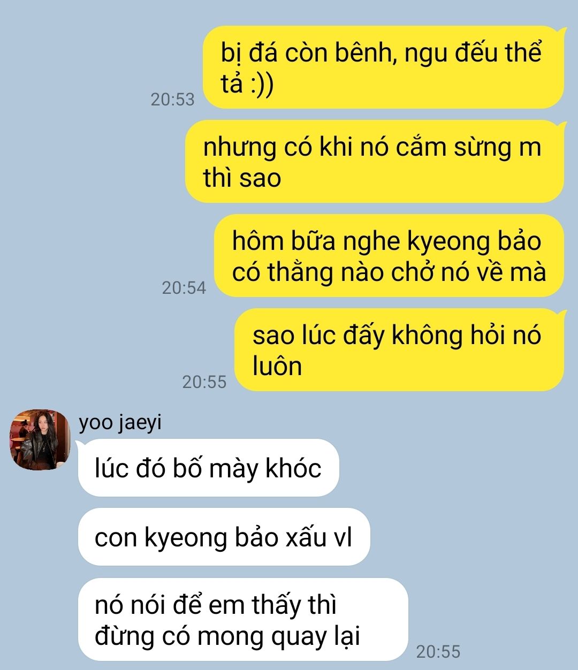The width and height of the screenshot is (578, 670).
Task: Select the message starting with "bị đá còn bênh"
Action: tap(383, 68)
